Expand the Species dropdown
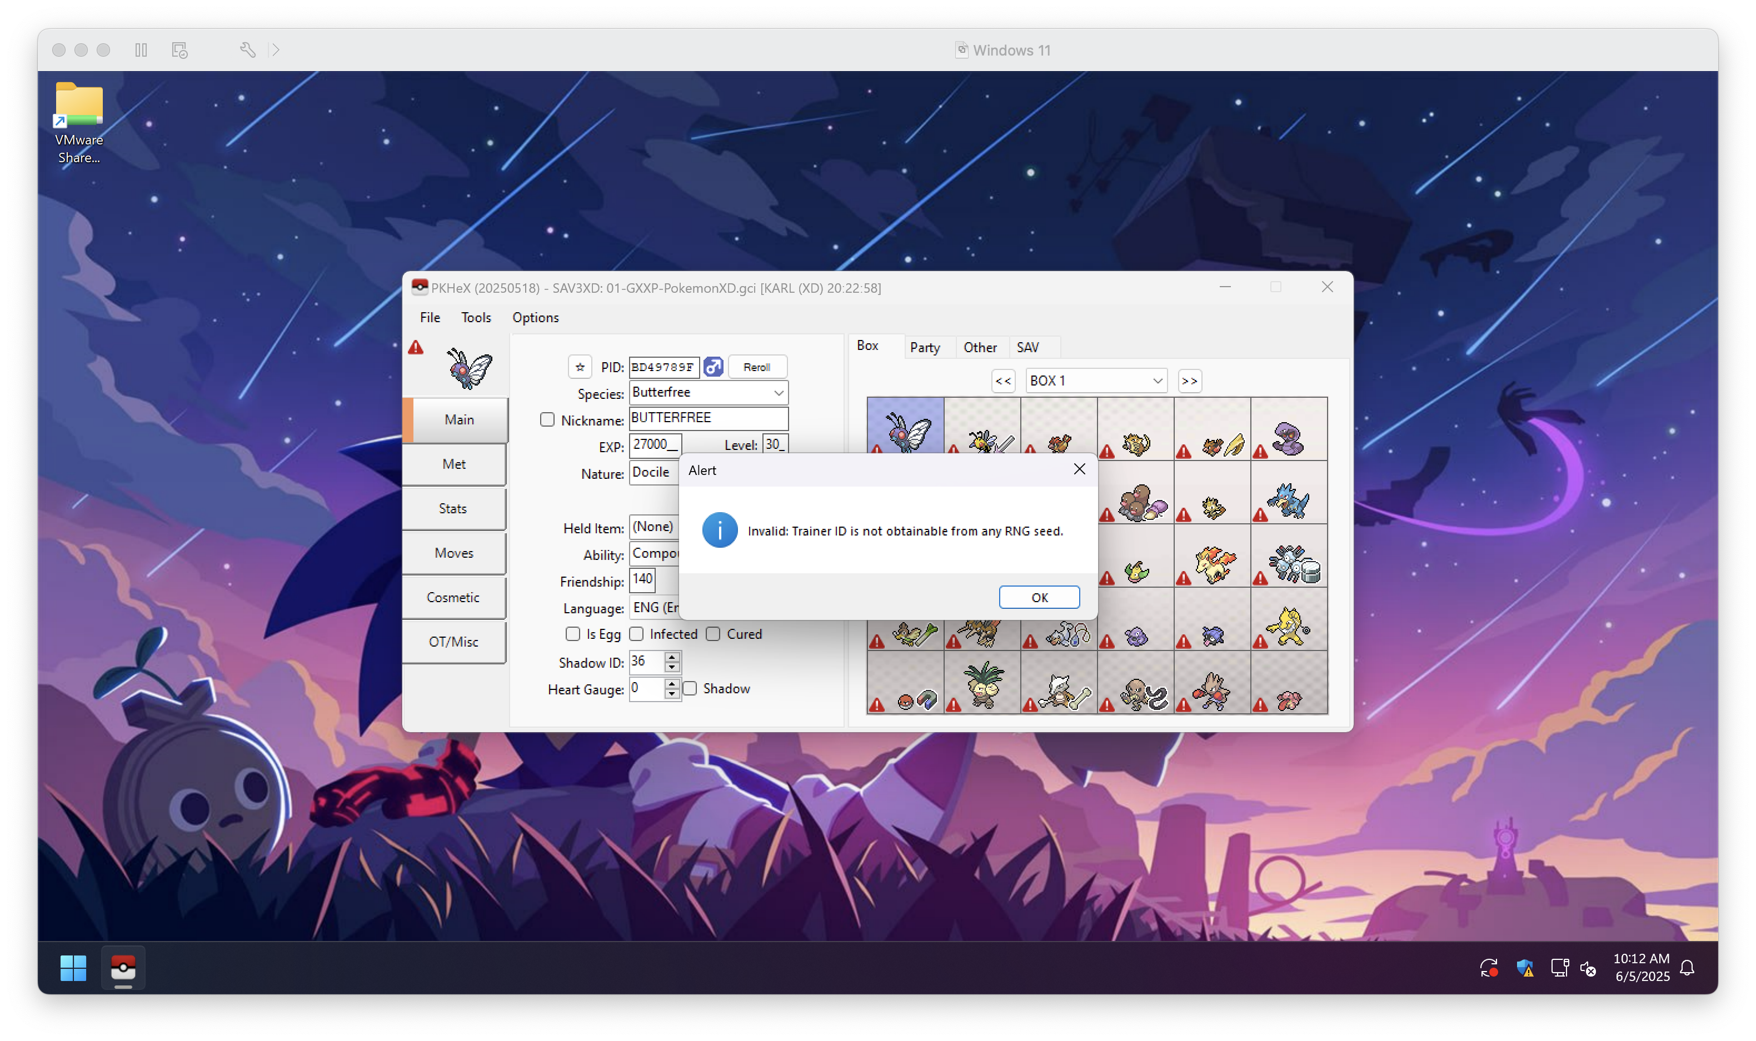The width and height of the screenshot is (1756, 1041). click(x=778, y=393)
